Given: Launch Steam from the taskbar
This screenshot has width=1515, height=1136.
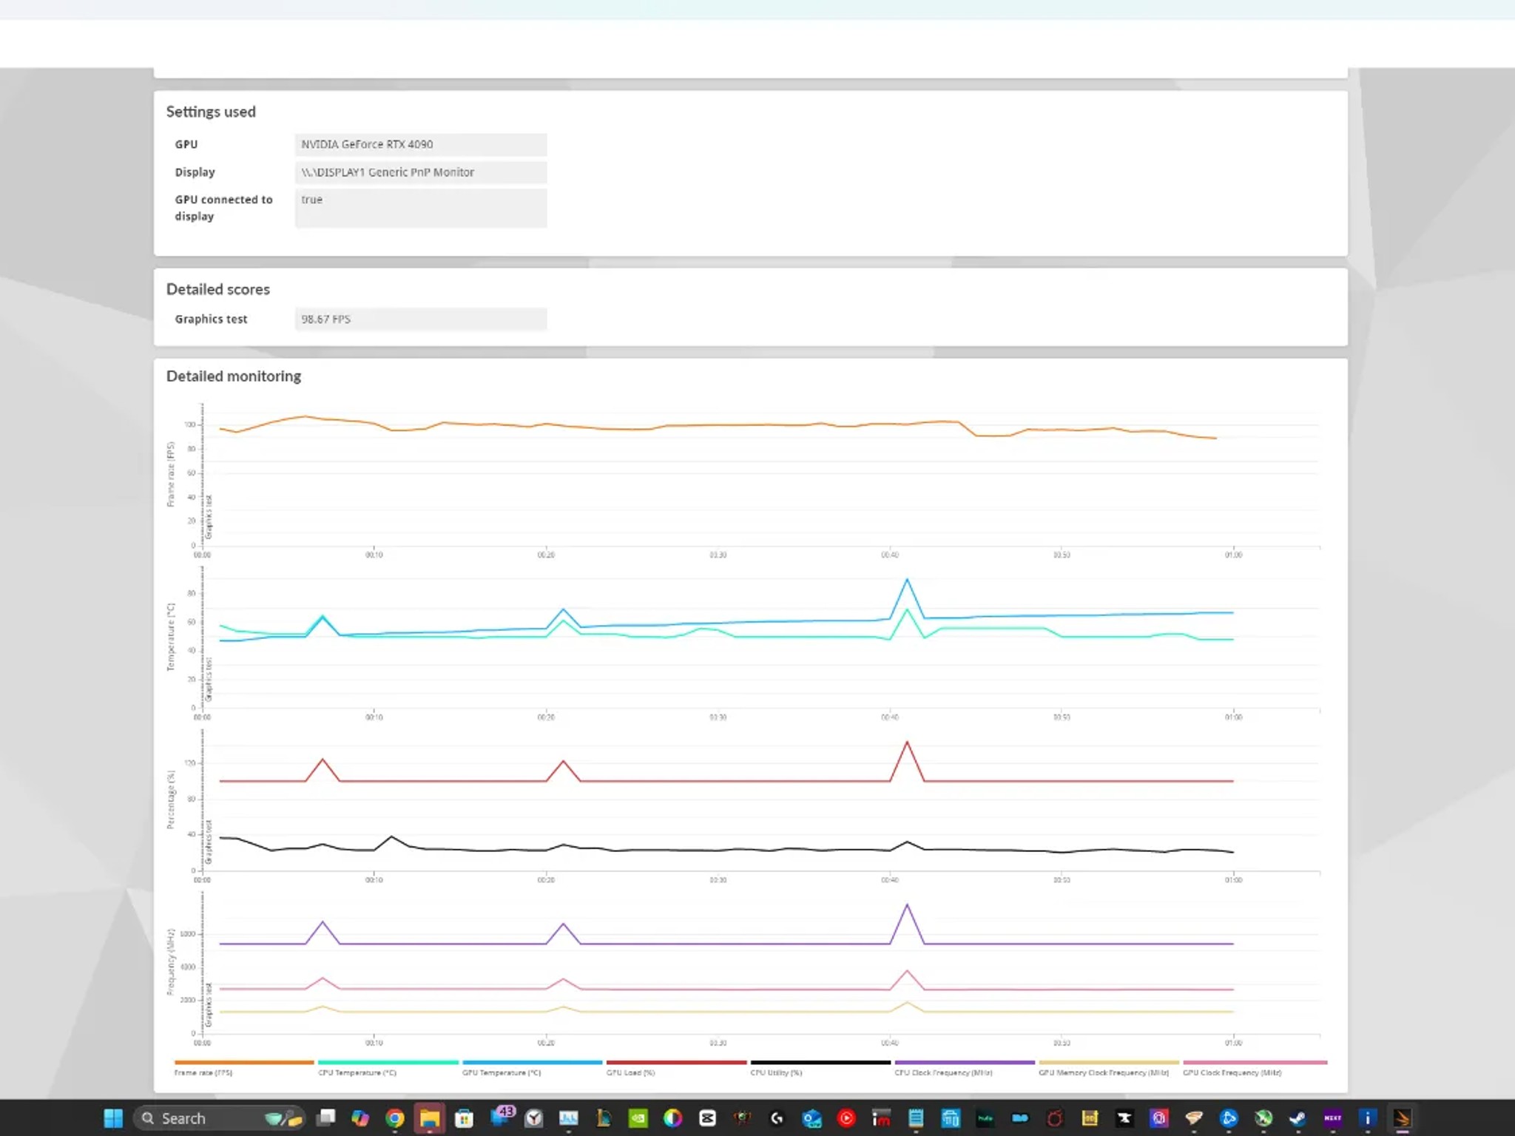Looking at the screenshot, I should [x=1298, y=1118].
